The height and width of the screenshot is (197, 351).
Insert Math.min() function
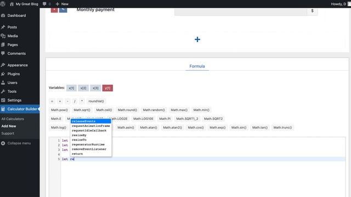tap(201, 110)
